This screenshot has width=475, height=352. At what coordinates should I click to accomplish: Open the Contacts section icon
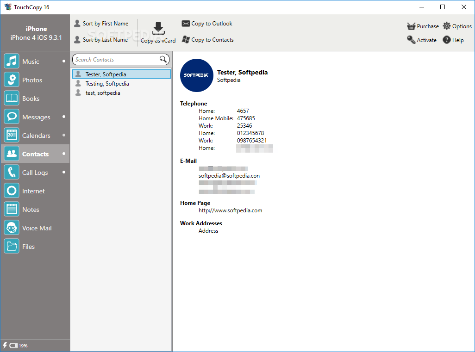[12, 154]
